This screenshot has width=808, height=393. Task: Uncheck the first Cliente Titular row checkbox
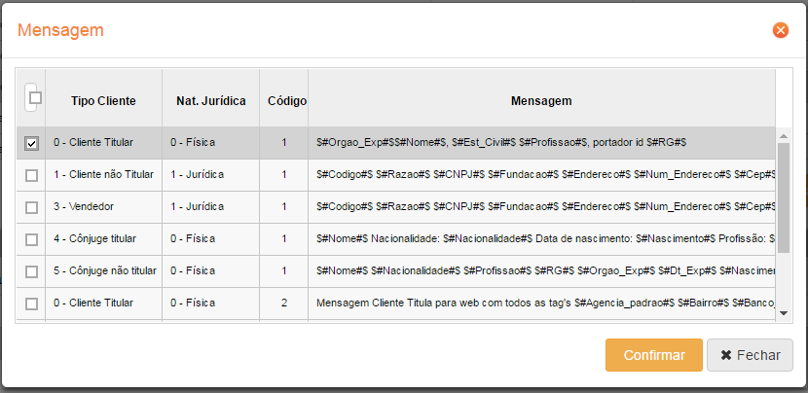tap(32, 143)
